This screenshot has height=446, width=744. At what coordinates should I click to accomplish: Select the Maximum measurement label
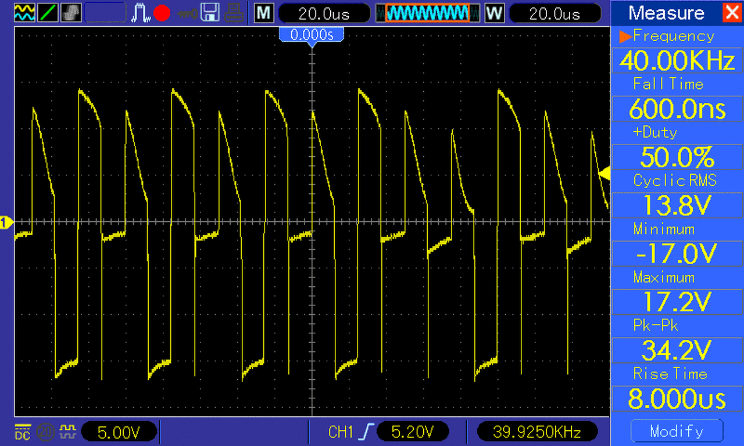(x=664, y=277)
